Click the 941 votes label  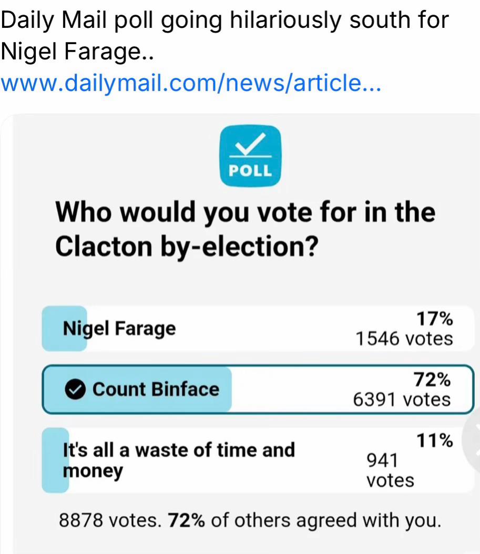coord(390,470)
